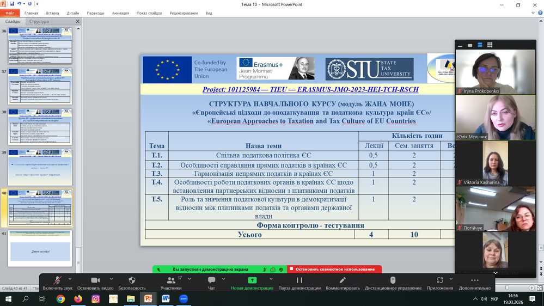
Task: Open the Security shield in Zoom toolbar
Action: coord(132,280)
